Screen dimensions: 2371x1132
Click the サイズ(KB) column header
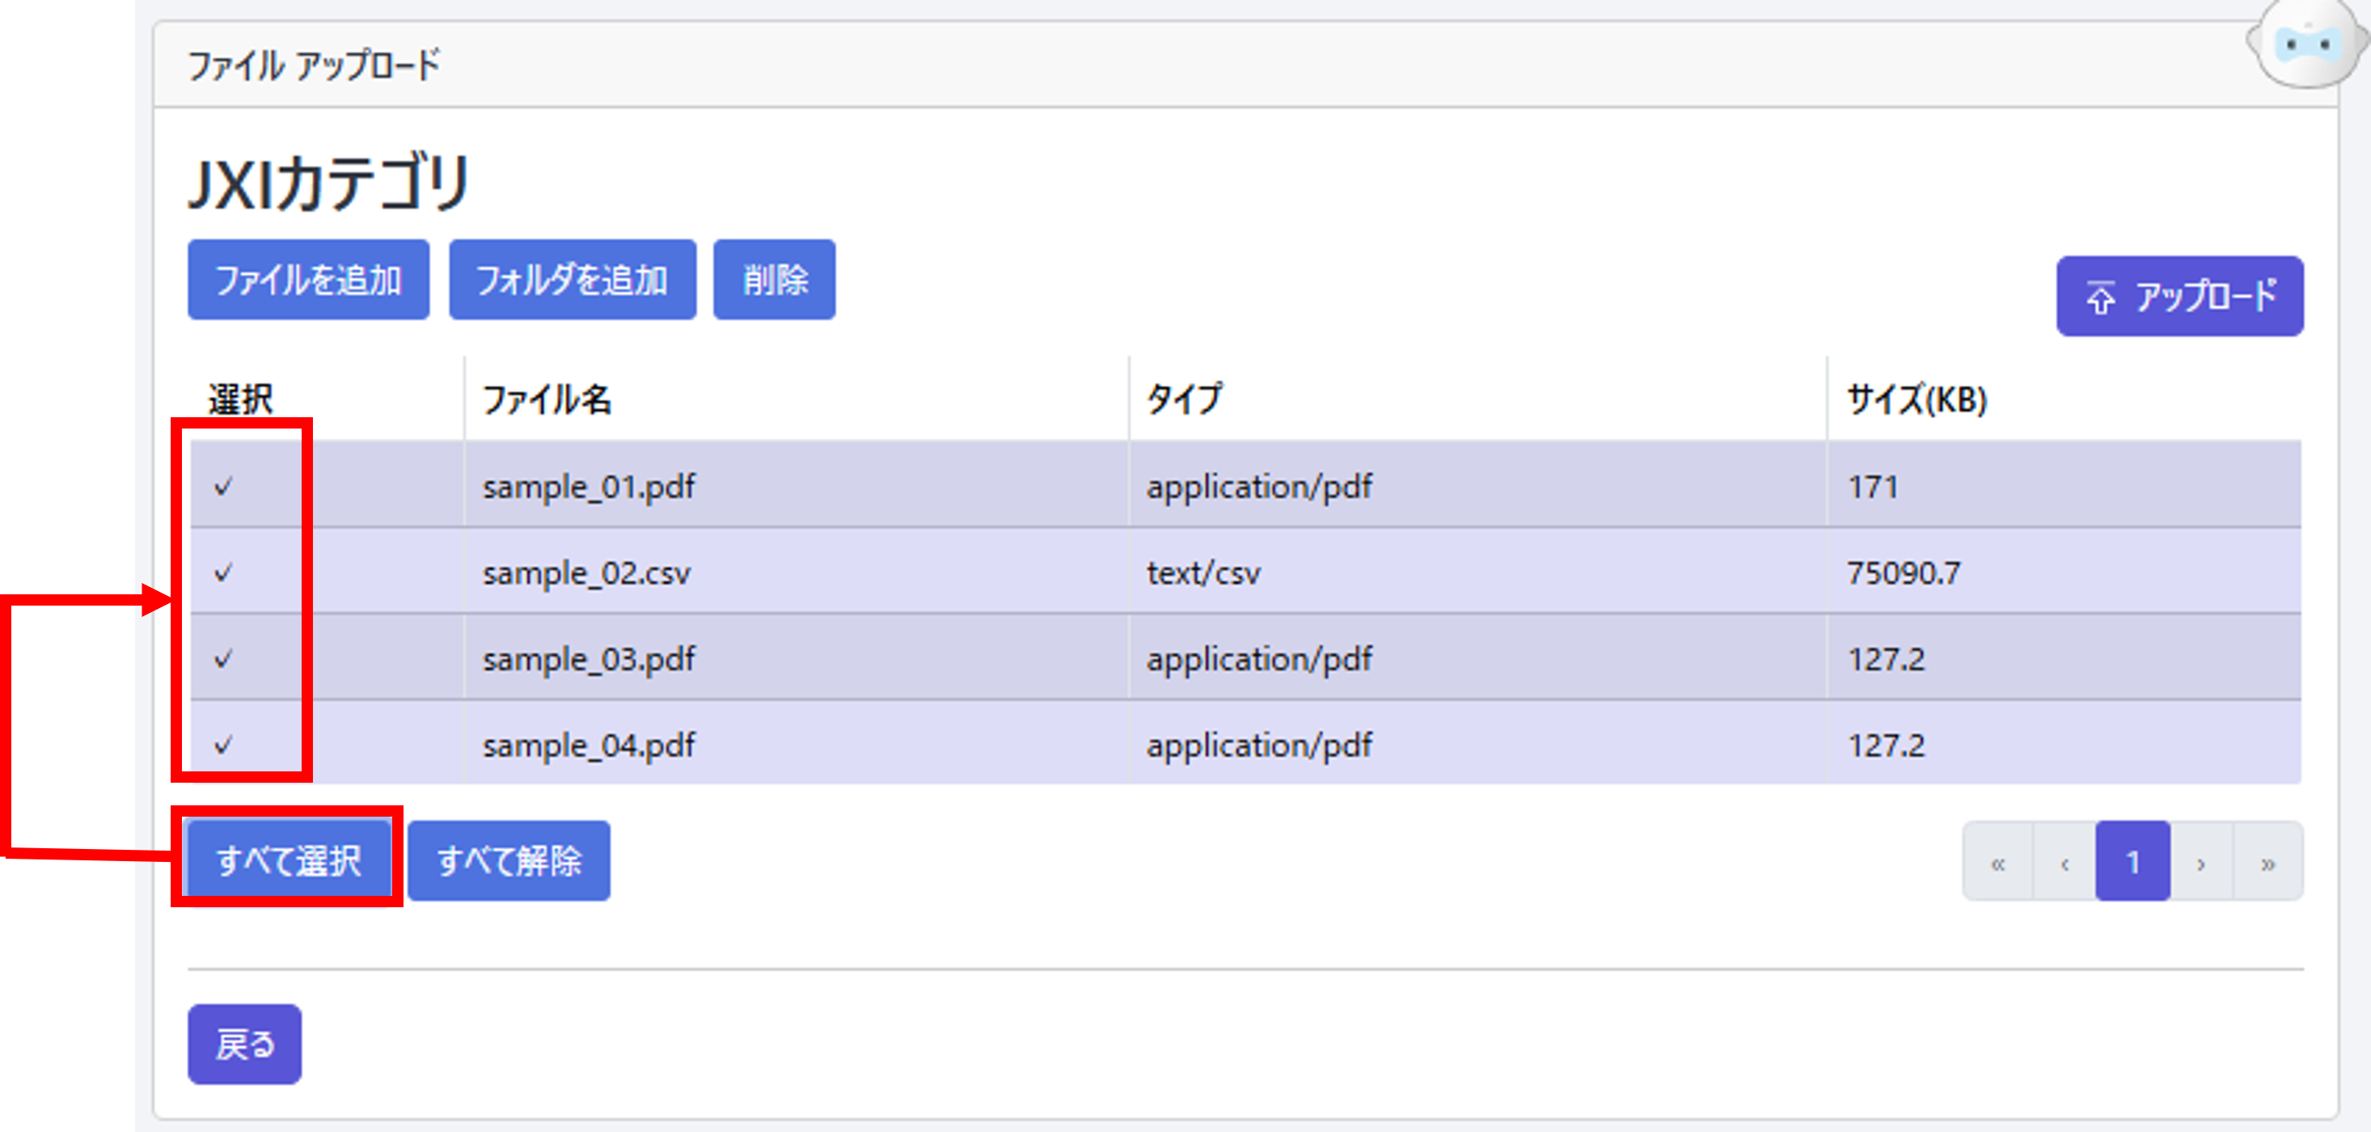point(1917,399)
